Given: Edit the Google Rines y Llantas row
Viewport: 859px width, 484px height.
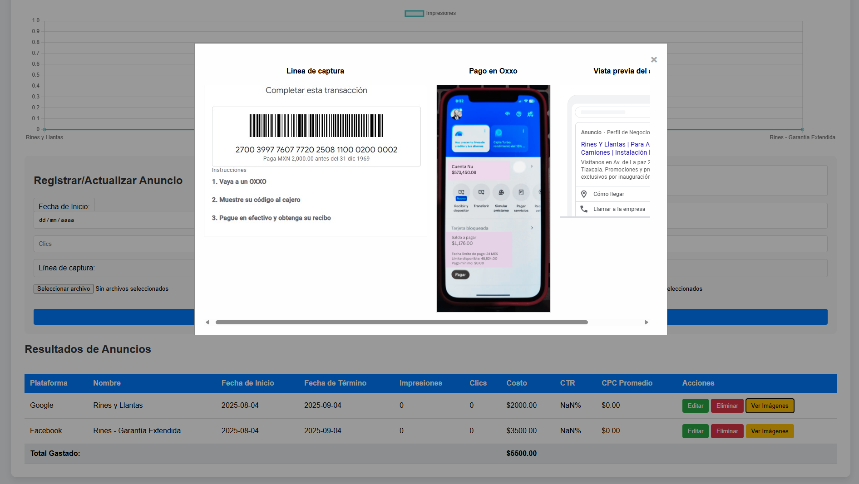Looking at the screenshot, I should click(695, 406).
